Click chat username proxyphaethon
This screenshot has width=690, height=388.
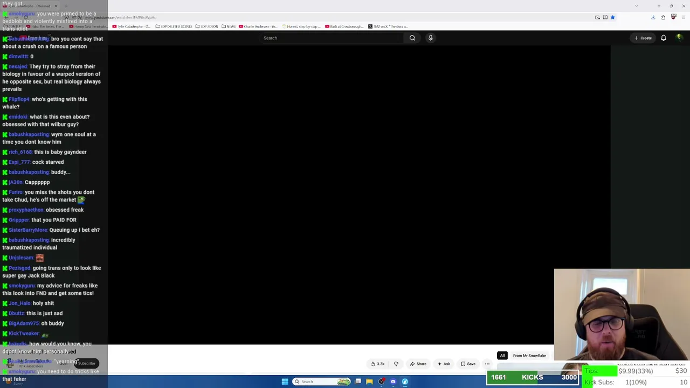pos(26,210)
